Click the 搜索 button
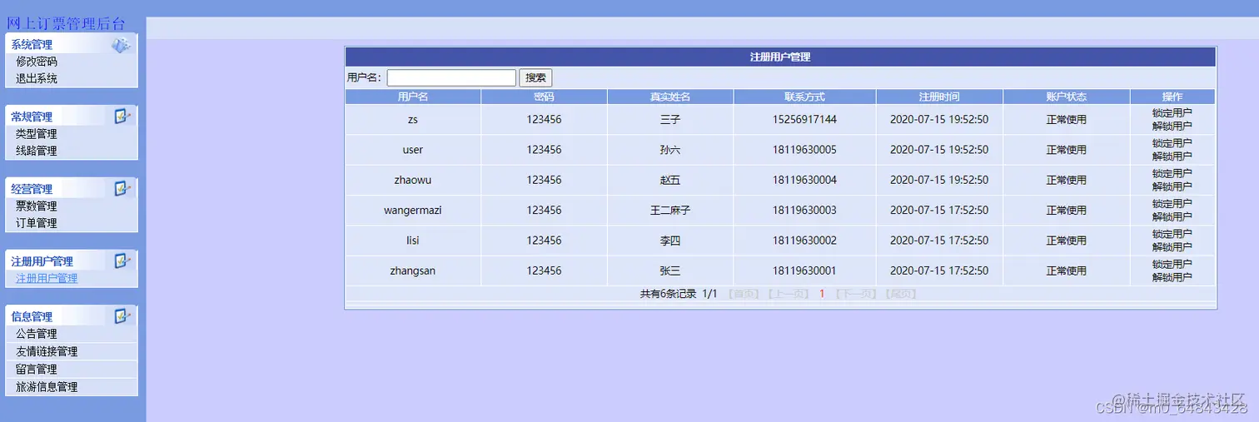 coord(536,77)
